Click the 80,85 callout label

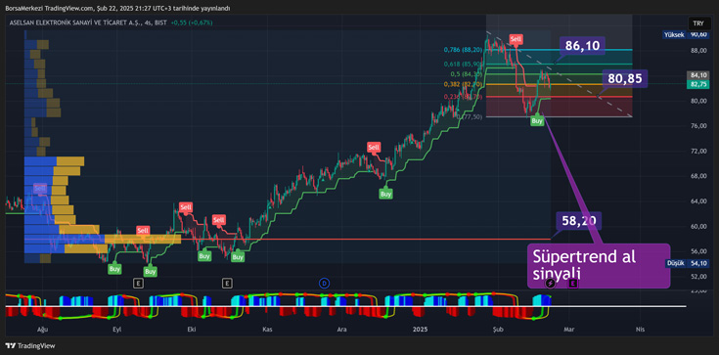coord(625,79)
